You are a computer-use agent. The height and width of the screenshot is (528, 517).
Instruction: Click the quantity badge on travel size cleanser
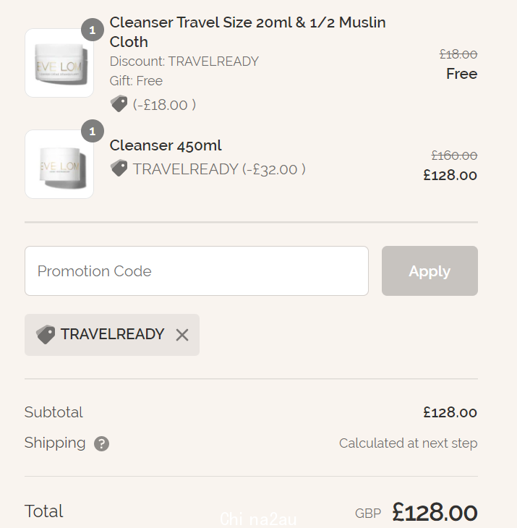pos(93,30)
